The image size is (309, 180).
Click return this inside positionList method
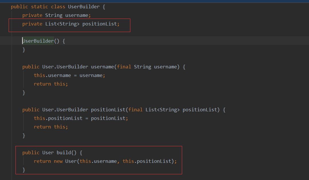51,127
